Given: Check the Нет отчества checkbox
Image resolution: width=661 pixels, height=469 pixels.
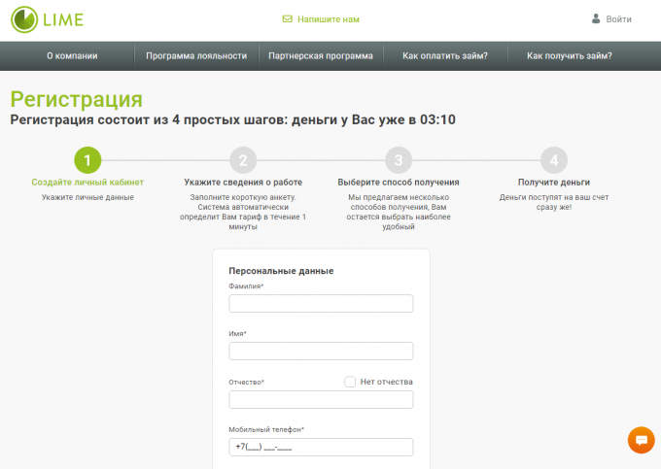Looking at the screenshot, I should pos(350,382).
